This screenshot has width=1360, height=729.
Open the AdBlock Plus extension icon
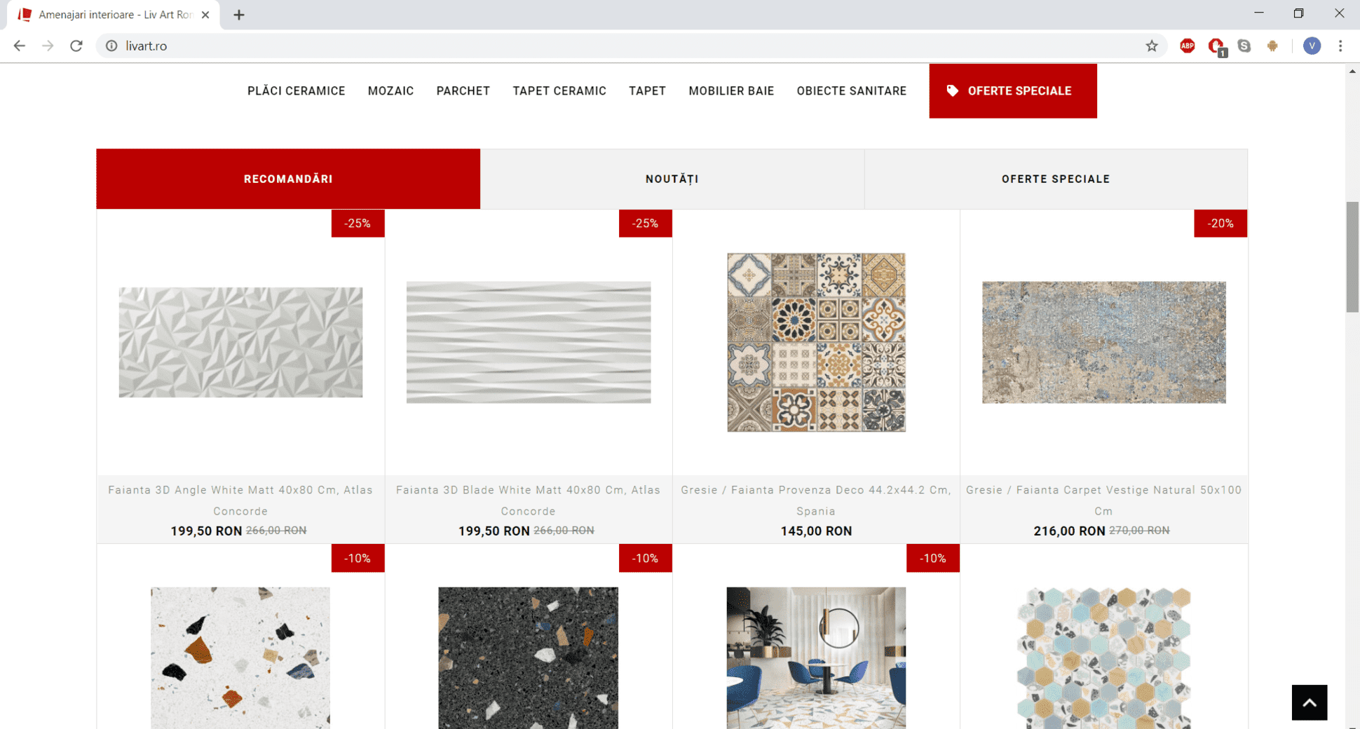[1187, 46]
